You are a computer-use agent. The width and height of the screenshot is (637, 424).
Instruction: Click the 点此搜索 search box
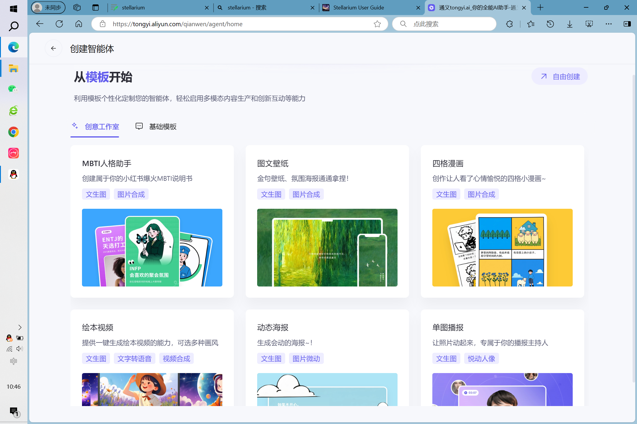[444, 24]
